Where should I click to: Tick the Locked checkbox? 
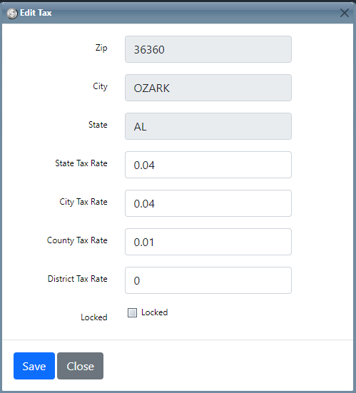coord(132,312)
